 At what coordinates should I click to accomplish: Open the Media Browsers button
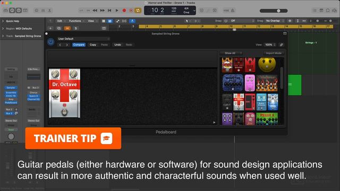pos(334,11)
